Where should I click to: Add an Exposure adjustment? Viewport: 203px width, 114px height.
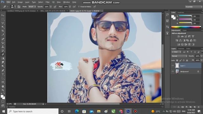(x=189, y=36)
